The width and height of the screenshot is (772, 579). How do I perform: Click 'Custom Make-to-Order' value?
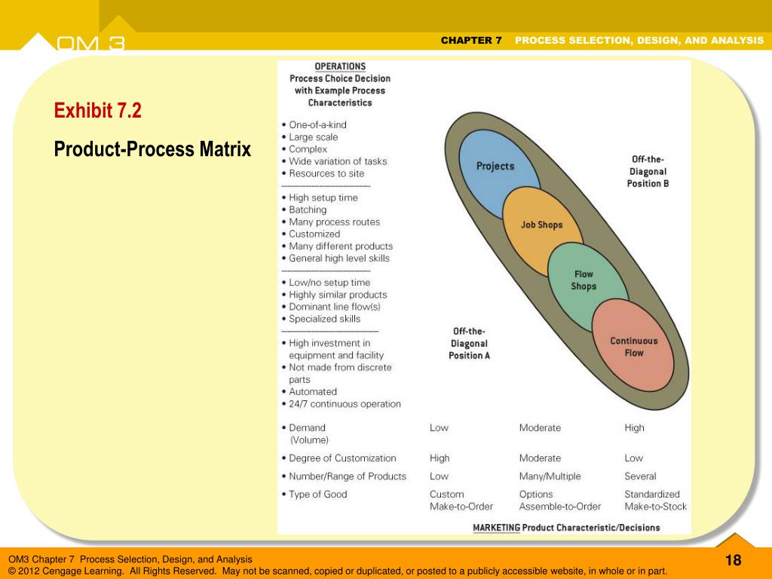coord(461,501)
